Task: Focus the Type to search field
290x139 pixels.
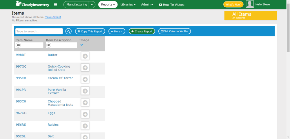Action: coord(39,31)
